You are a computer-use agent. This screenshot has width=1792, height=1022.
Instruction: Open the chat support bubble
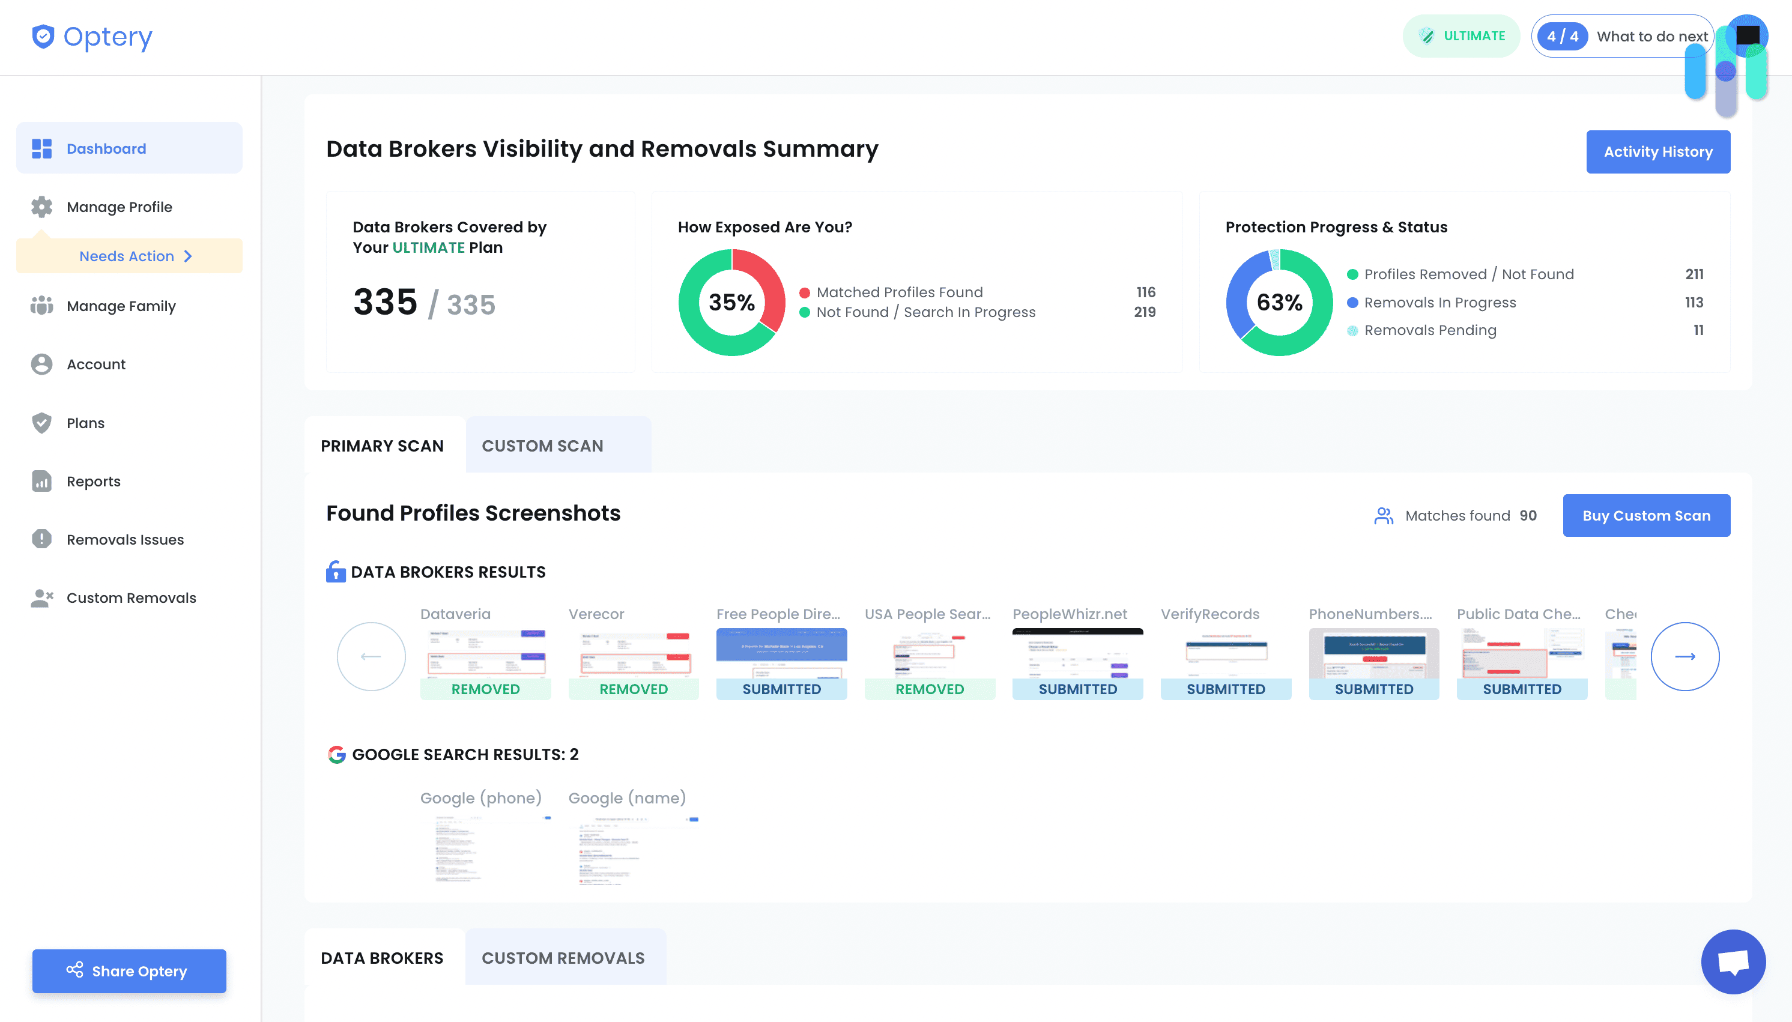pos(1733,961)
